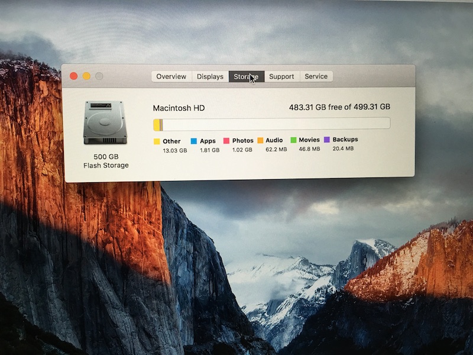Select the Storage tab
The height and width of the screenshot is (355, 473).
point(246,76)
